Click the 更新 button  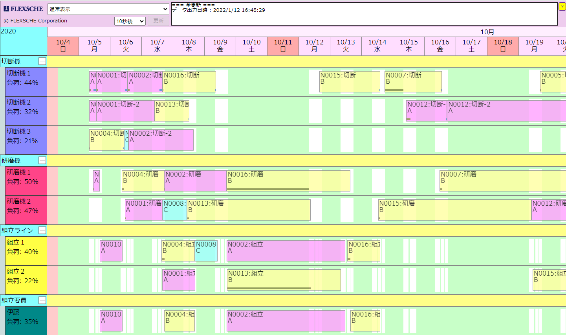[x=158, y=21]
